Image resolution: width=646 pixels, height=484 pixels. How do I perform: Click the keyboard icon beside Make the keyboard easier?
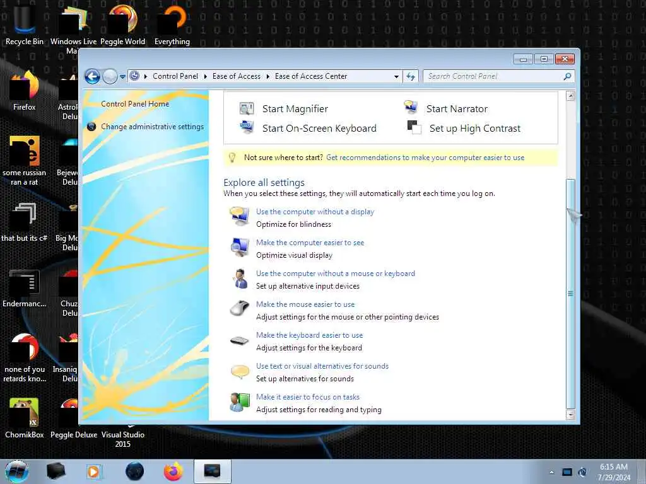point(239,340)
